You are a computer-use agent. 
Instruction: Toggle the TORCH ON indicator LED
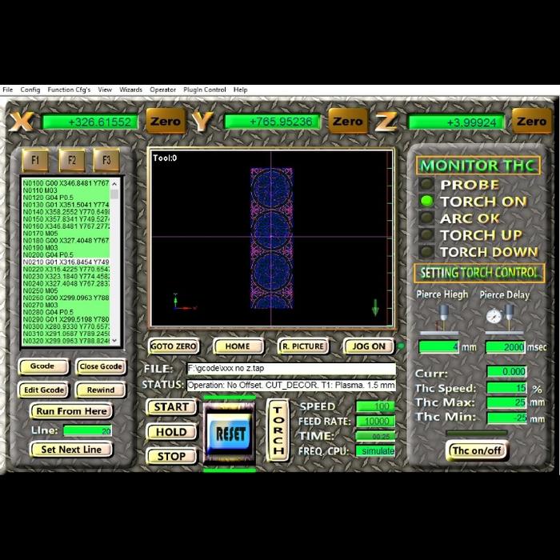point(428,202)
